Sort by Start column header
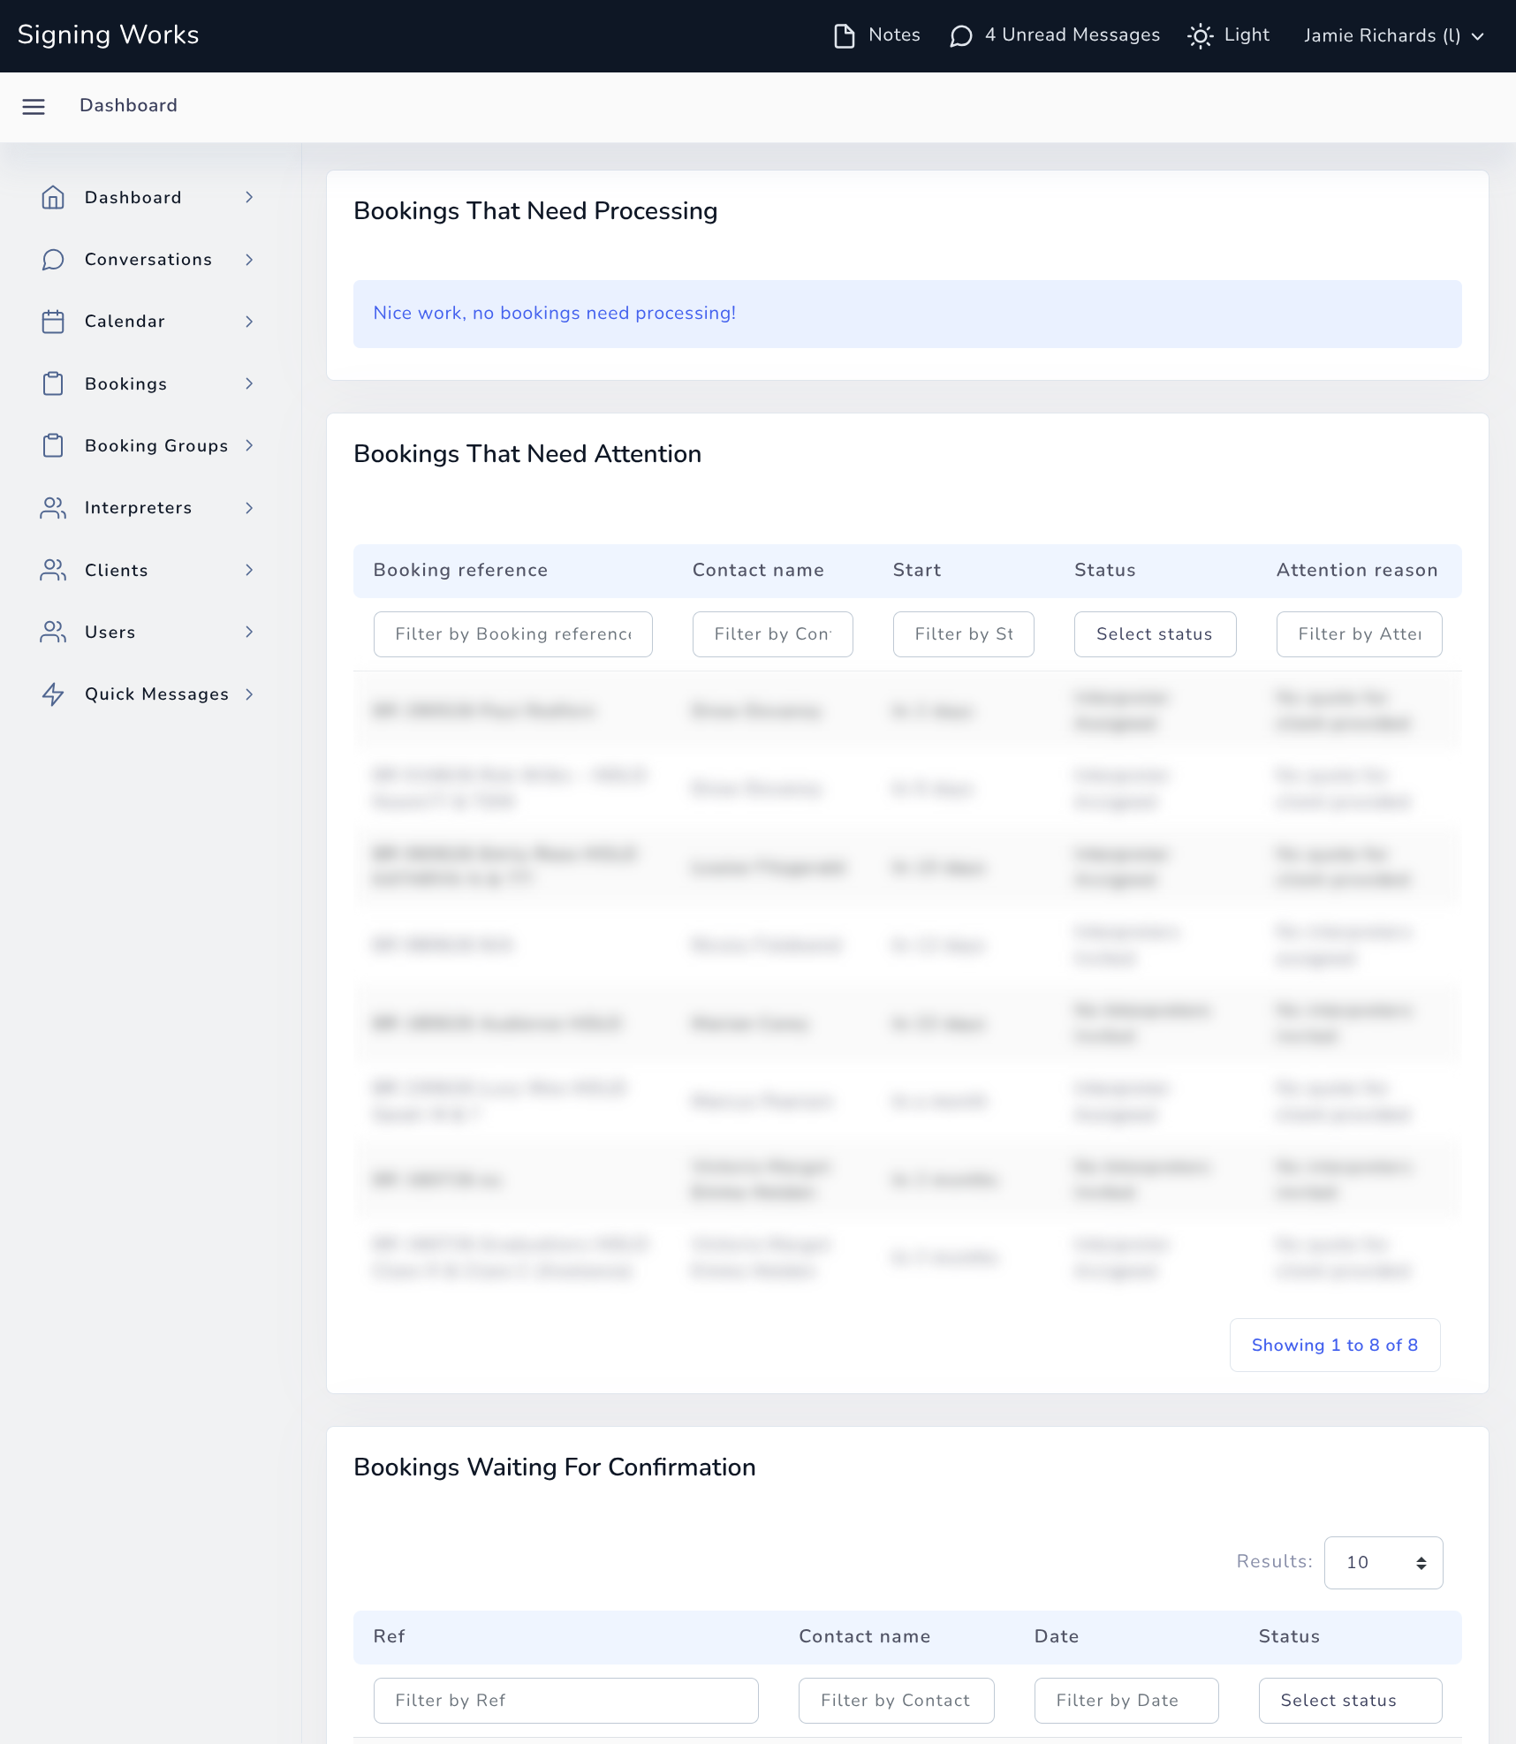Viewport: 1516px width, 1744px height. click(917, 571)
